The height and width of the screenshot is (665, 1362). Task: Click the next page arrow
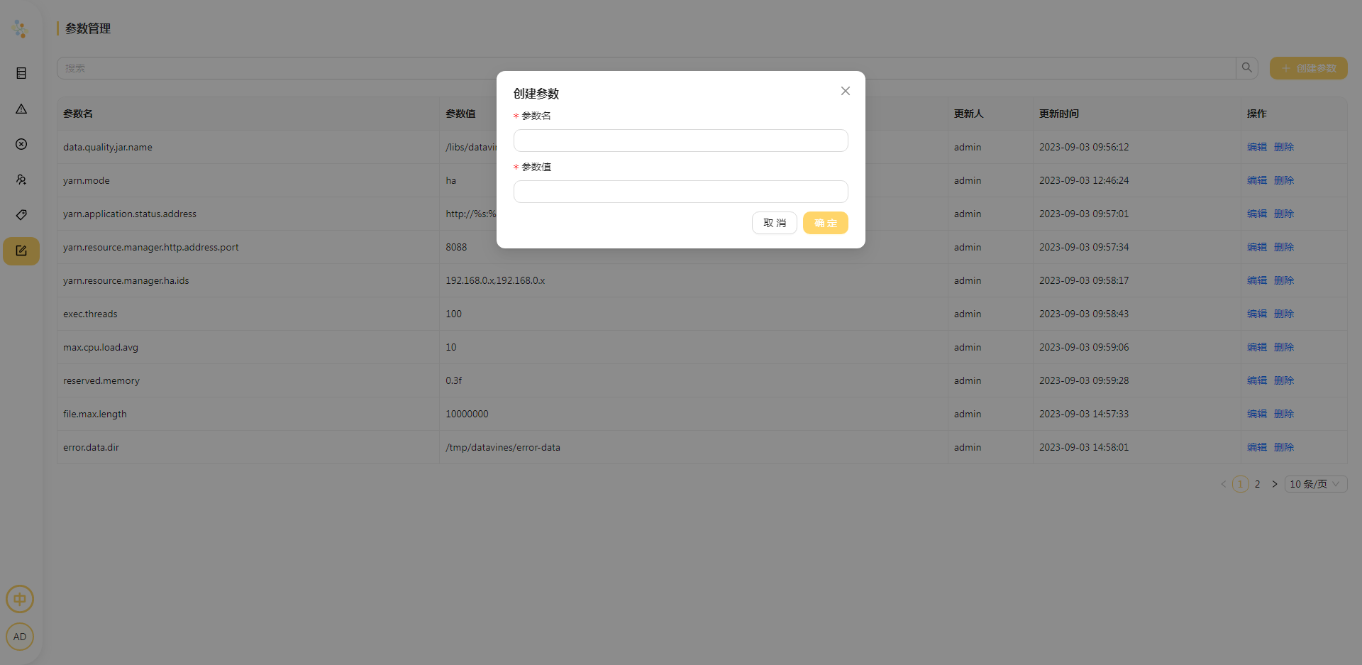tap(1275, 484)
